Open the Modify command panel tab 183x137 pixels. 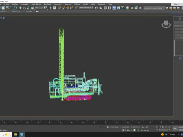180,19
